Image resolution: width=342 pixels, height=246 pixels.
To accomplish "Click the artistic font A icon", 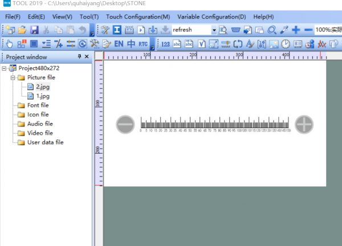I will coord(250,44).
